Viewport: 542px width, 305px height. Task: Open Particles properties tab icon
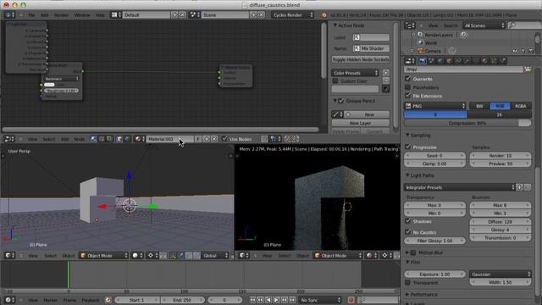(x=494, y=61)
